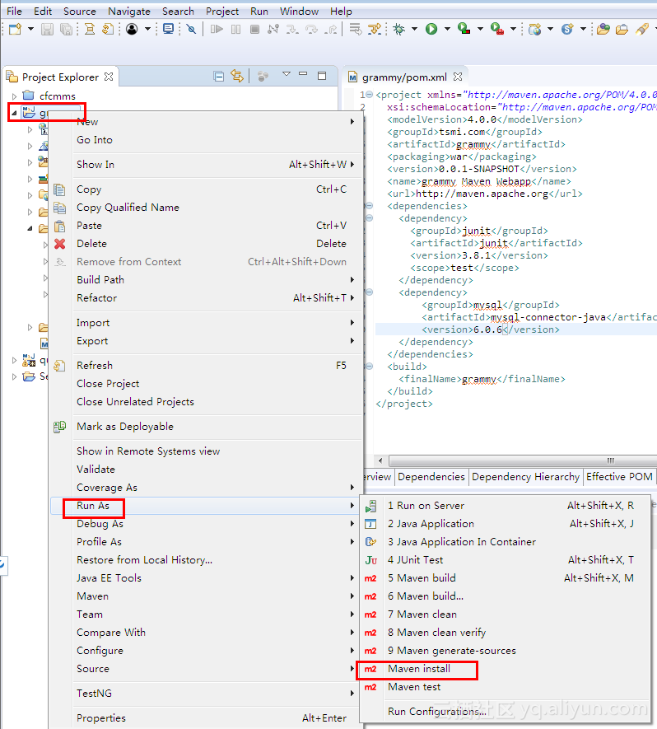The width and height of the screenshot is (657, 729).
Task: Toggle the Use Step Filters icon
Action: coord(375,30)
